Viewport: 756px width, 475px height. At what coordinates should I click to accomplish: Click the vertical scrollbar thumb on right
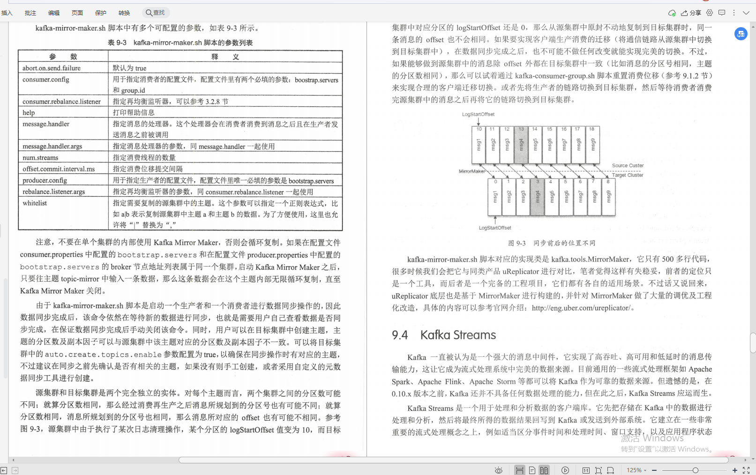click(753, 342)
